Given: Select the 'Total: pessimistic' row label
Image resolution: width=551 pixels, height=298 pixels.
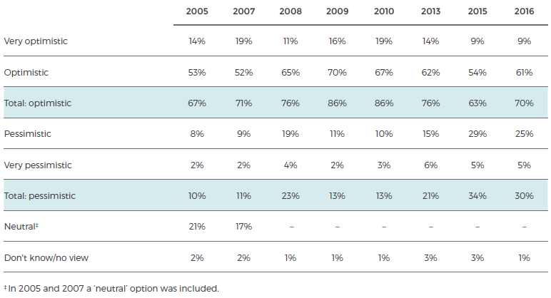Looking at the screenshot, I should [x=40, y=195].
